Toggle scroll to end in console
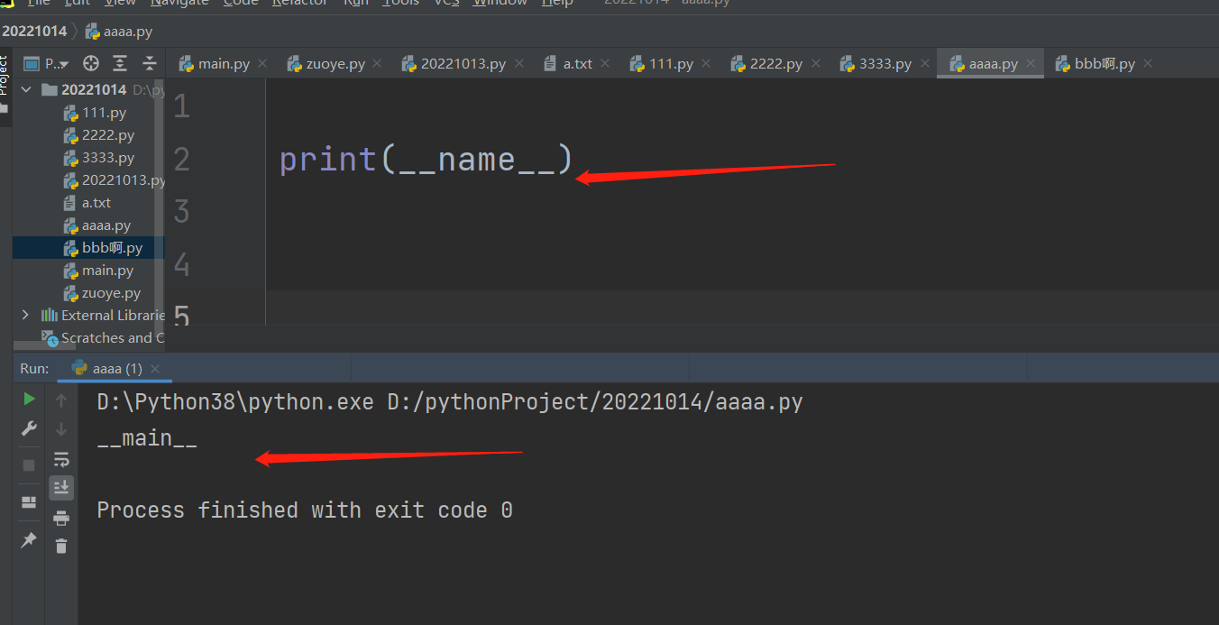Image resolution: width=1219 pixels, height=625 pixels. (x=61, y=488)
